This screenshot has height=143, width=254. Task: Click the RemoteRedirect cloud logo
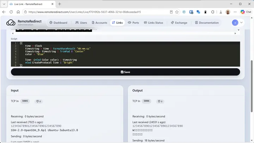click(11, 23)
